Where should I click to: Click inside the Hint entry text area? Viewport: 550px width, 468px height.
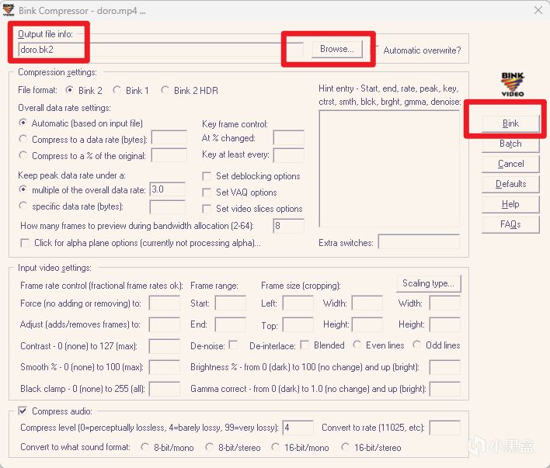pos(389,169)
